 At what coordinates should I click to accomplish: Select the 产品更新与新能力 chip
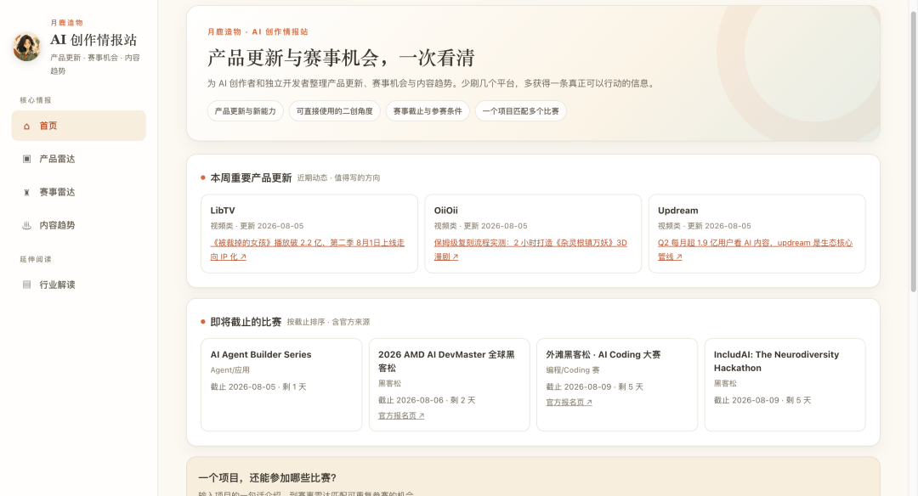(246, 111)
